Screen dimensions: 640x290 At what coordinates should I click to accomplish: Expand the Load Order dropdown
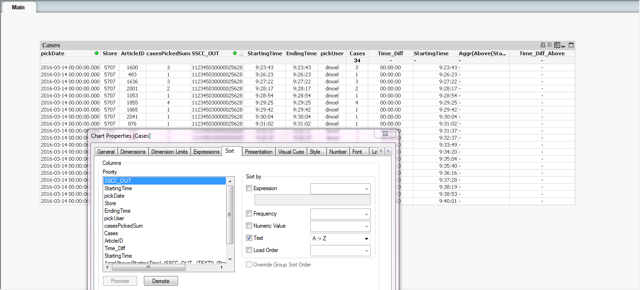click(x=365, y=251)
